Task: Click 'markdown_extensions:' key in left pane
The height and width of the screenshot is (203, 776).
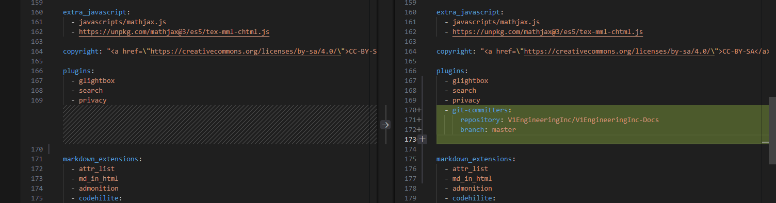Action: (x=103, y=159)
